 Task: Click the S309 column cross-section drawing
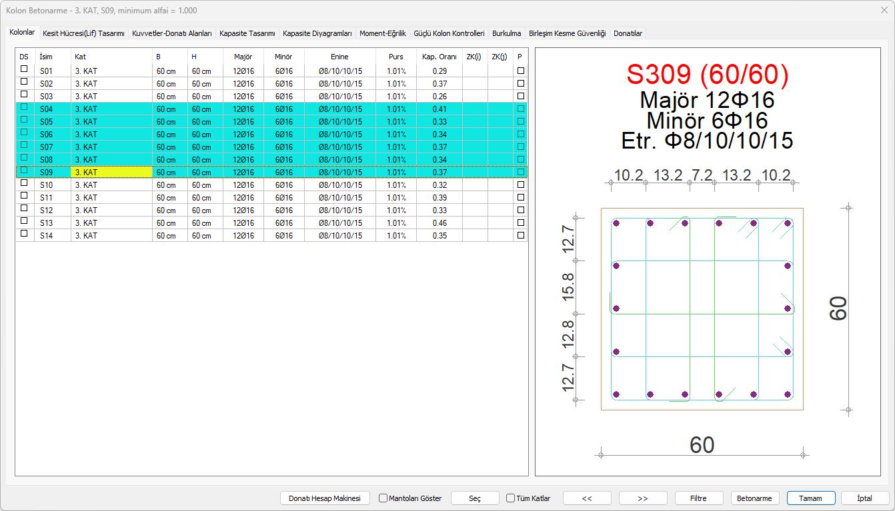coord(702,308)
